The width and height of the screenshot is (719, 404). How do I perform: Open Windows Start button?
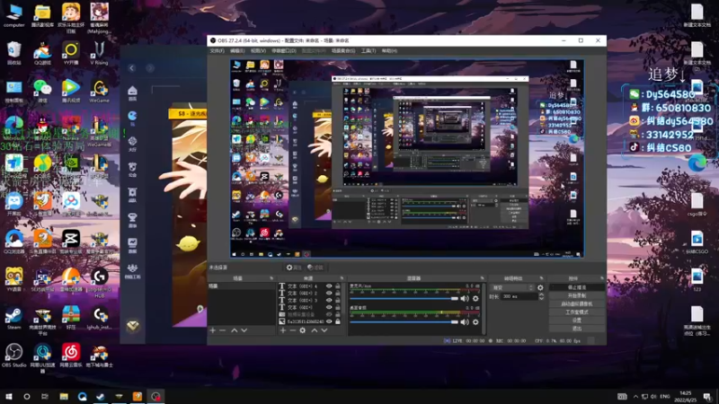click(9, 396)
